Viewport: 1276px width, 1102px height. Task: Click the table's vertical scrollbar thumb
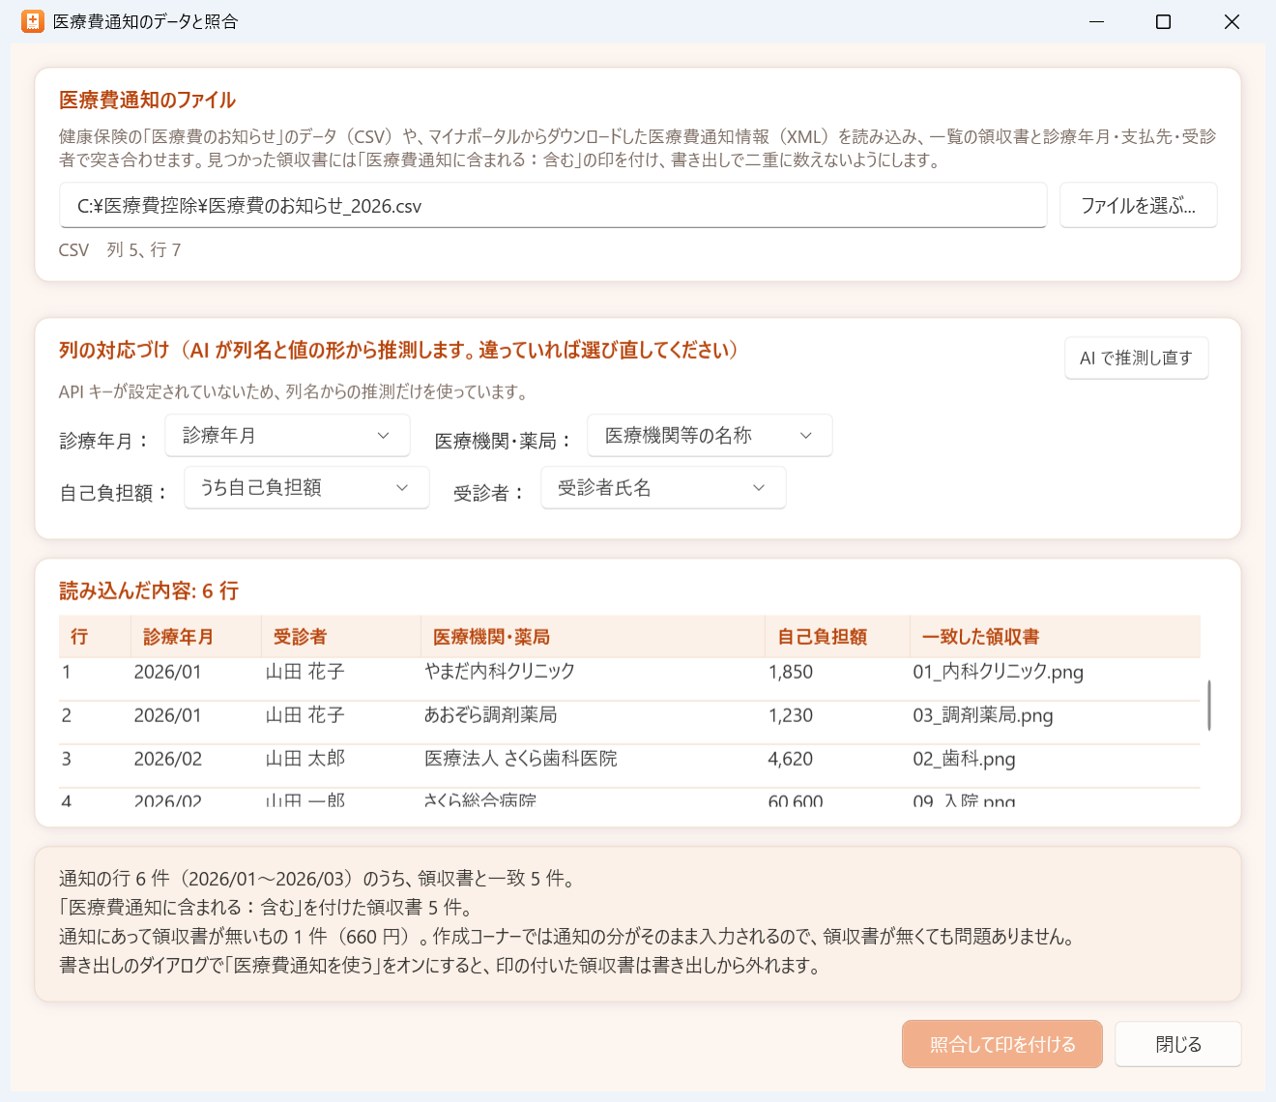coord(1209,705)
